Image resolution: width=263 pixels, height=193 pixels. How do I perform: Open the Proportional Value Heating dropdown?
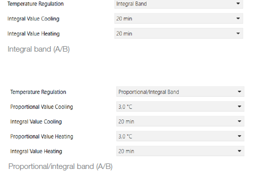[x=180, y=136]
